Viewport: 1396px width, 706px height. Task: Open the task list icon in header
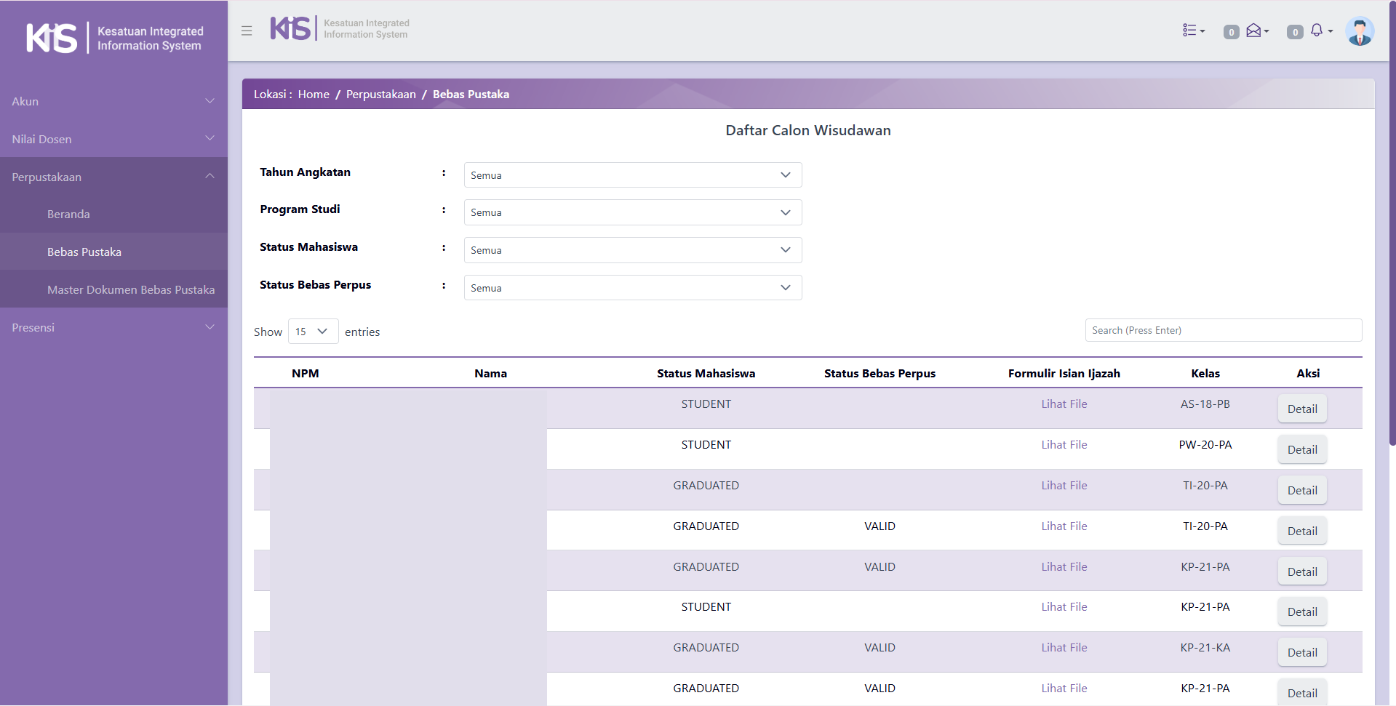pyautogui.click(x=1192, y=31)
